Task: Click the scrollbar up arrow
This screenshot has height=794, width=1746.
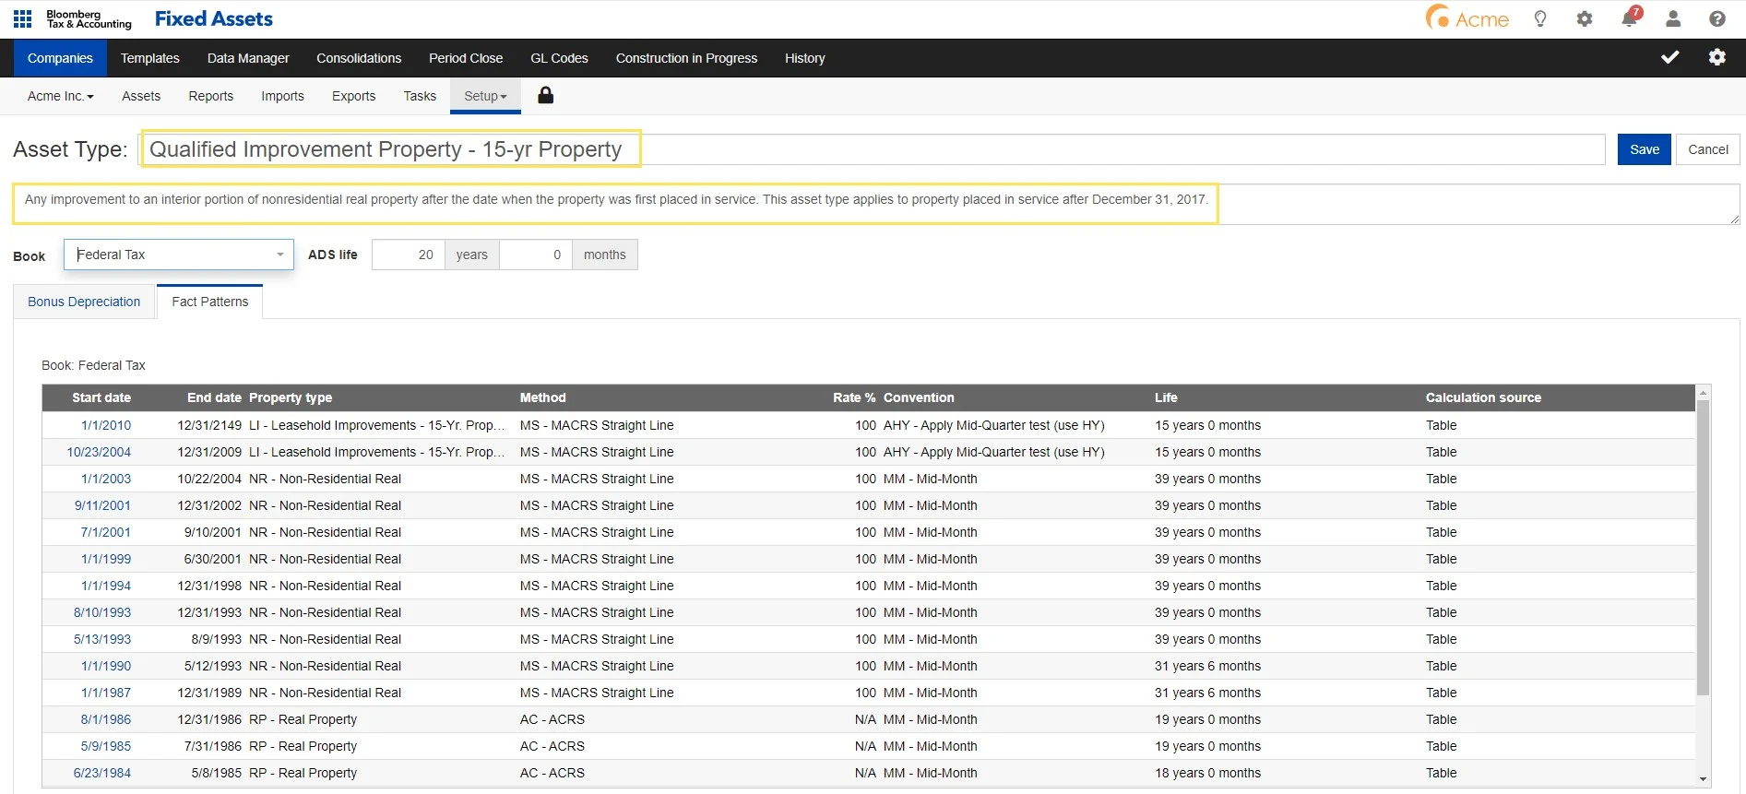Action: pos(1704,392)
